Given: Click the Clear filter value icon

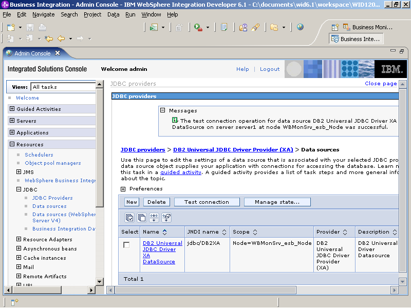Looking at the screenshot, I should (x=166, y=218).
